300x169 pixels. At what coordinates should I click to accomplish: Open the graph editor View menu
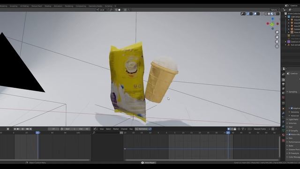pyautogui.click(x=102, y=129)
